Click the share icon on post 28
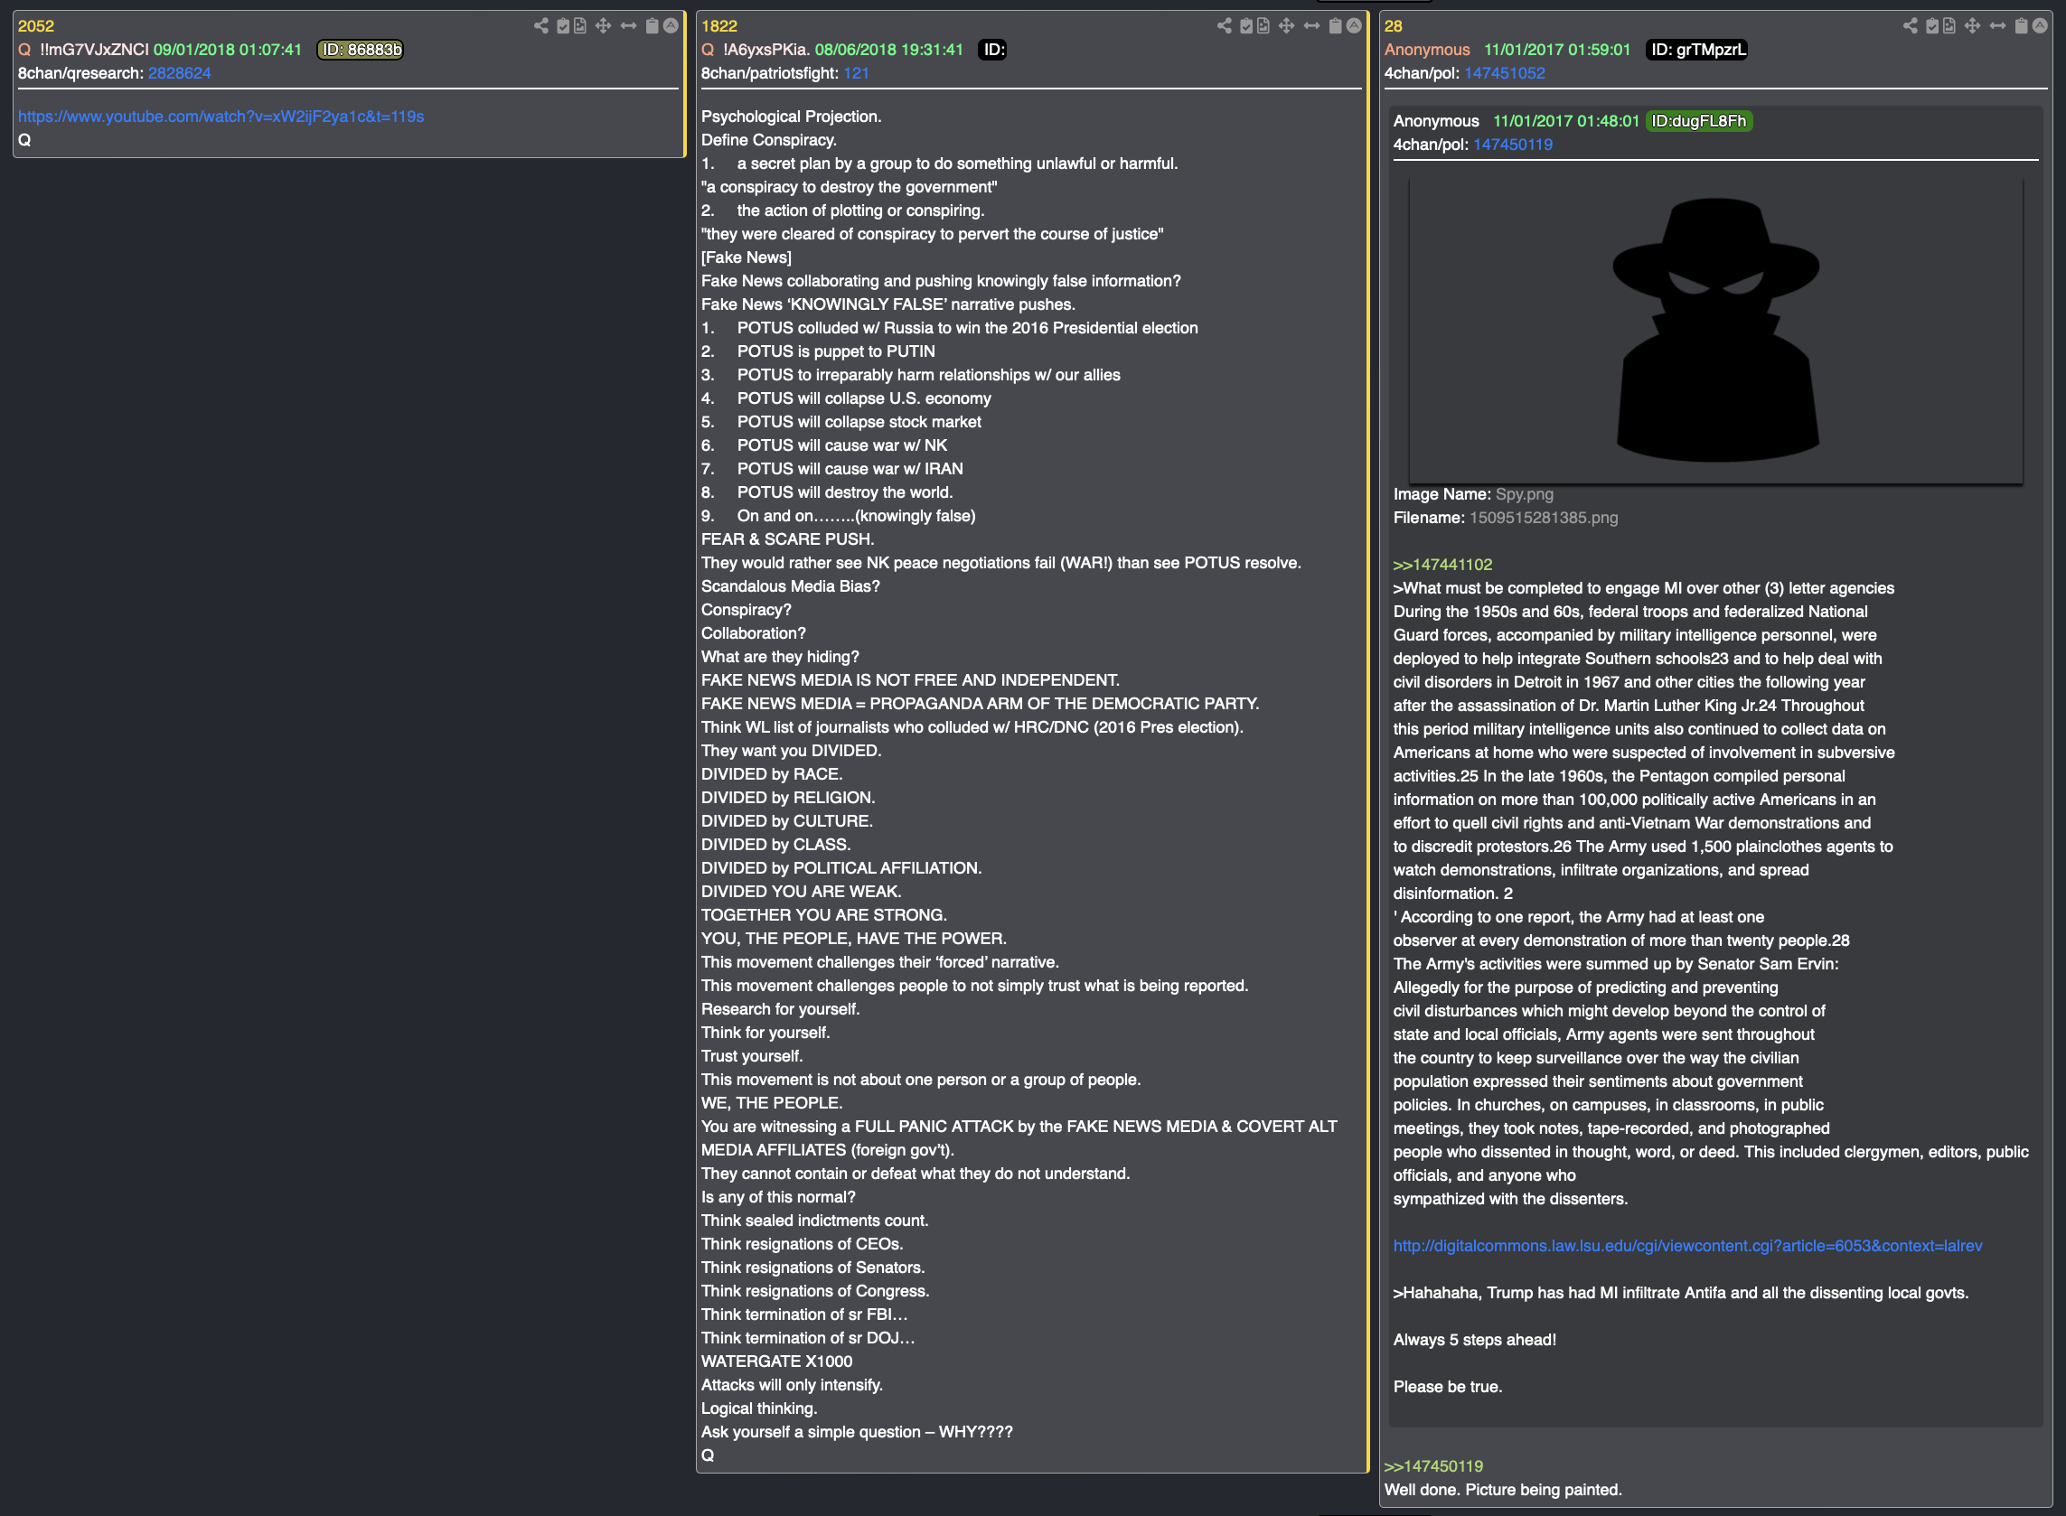The height and width of the screenshot is (1516, 2066). (1910, 25)
